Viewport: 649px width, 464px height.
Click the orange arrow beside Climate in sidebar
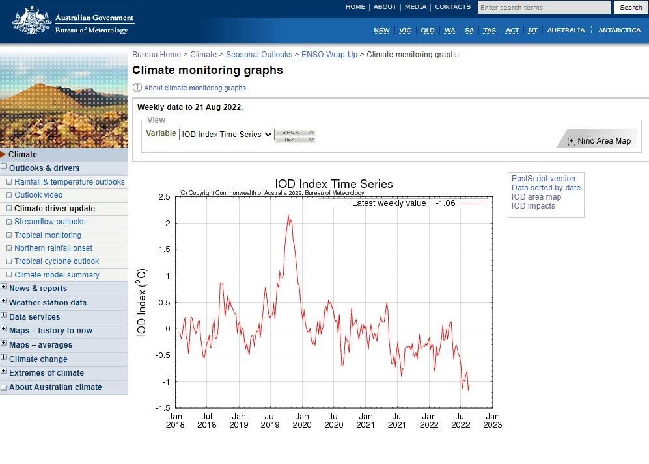[3, 155]
